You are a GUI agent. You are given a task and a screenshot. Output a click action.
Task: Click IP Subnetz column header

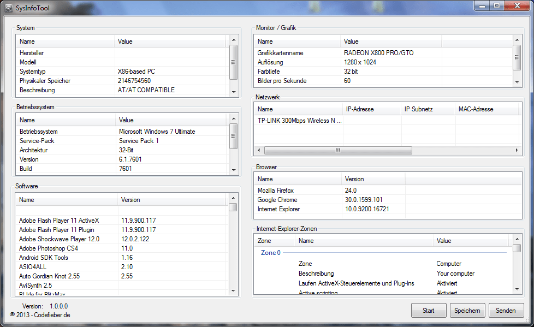[x=428, y=109]
